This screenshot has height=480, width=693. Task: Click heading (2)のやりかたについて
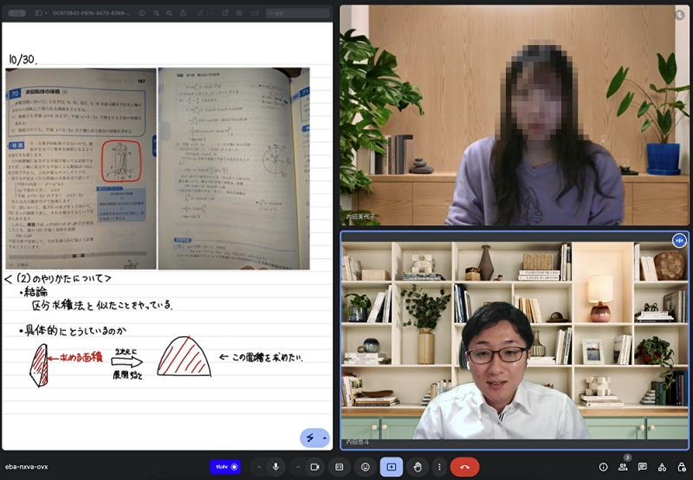point(57,278)
